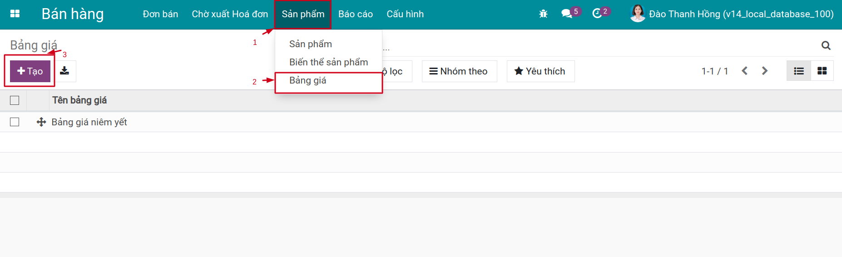Open the user menu Đào Thanh Hồng
The height and width of the screenshot is (257, 842).
tap(732, 14)
